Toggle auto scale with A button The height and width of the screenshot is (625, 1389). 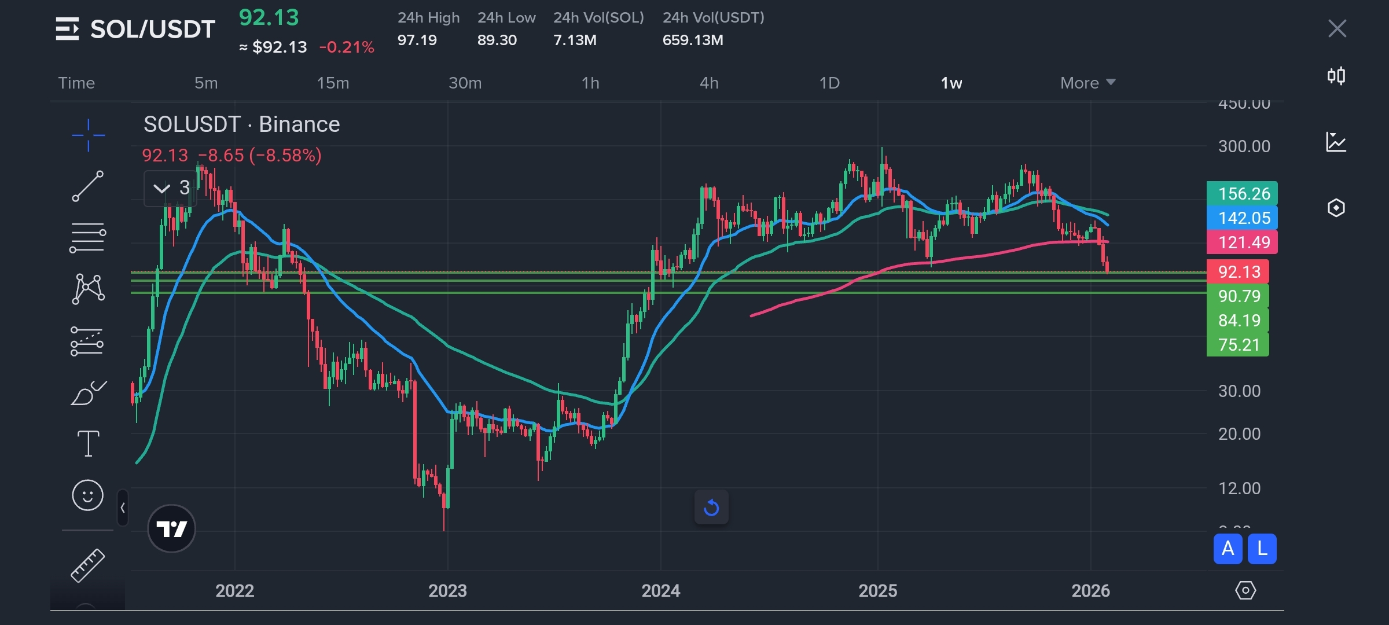click(x=1228, y=549)
